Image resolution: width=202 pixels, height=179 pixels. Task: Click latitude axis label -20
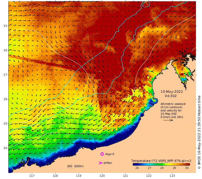[5, 148]
